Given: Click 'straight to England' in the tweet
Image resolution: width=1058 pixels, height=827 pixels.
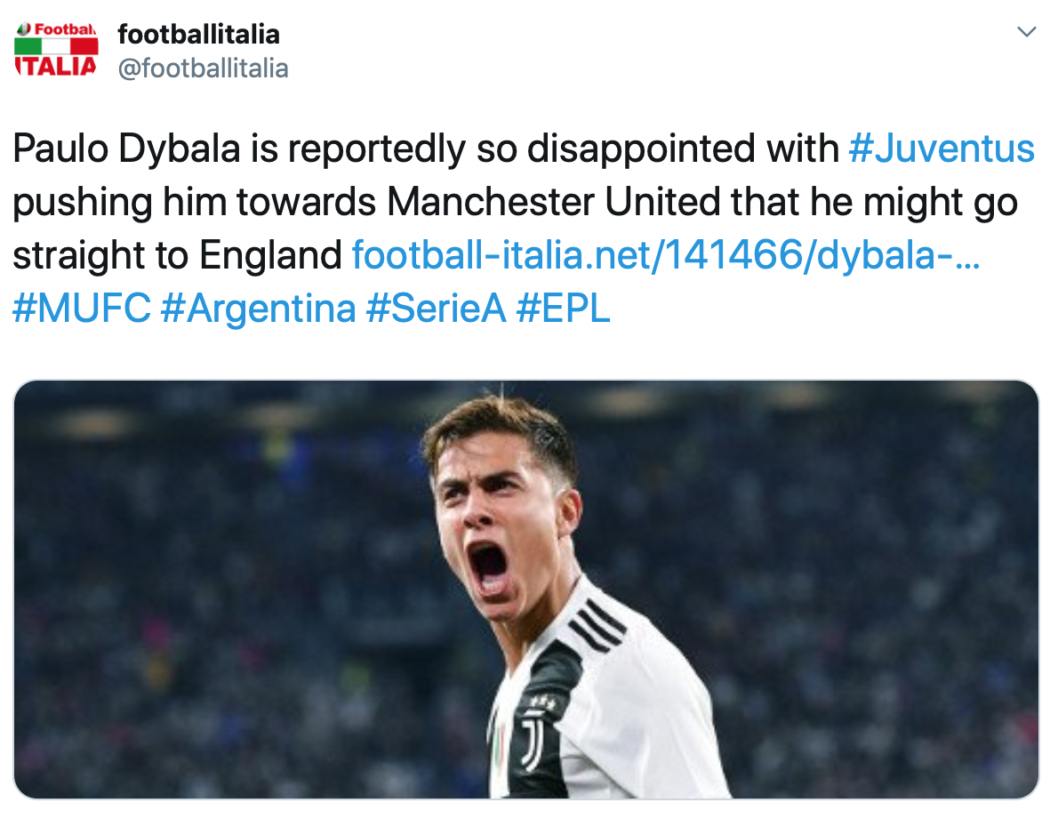Looking at the screenshot, I should (x=178, y=255).
